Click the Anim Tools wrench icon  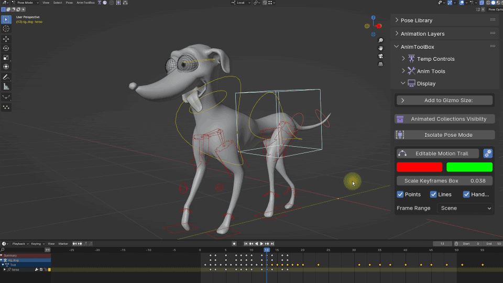click(411, 71)
